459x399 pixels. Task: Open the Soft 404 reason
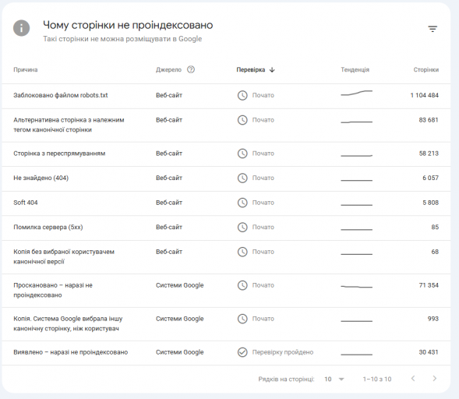pos(26,203)
